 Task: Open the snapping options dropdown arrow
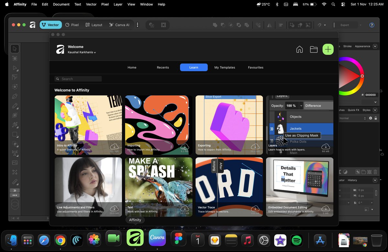[x=325, y=25]
